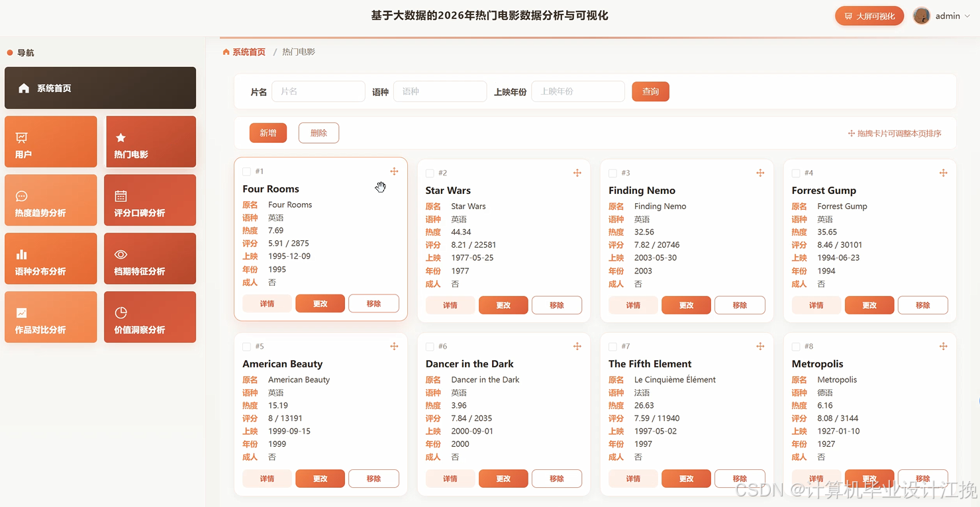Click the 系统首页 breadcrumb link

[x=244, y=52]
